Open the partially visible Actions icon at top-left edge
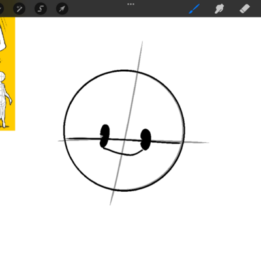Viewport: 261px width, 261px height. coord(1,8)
